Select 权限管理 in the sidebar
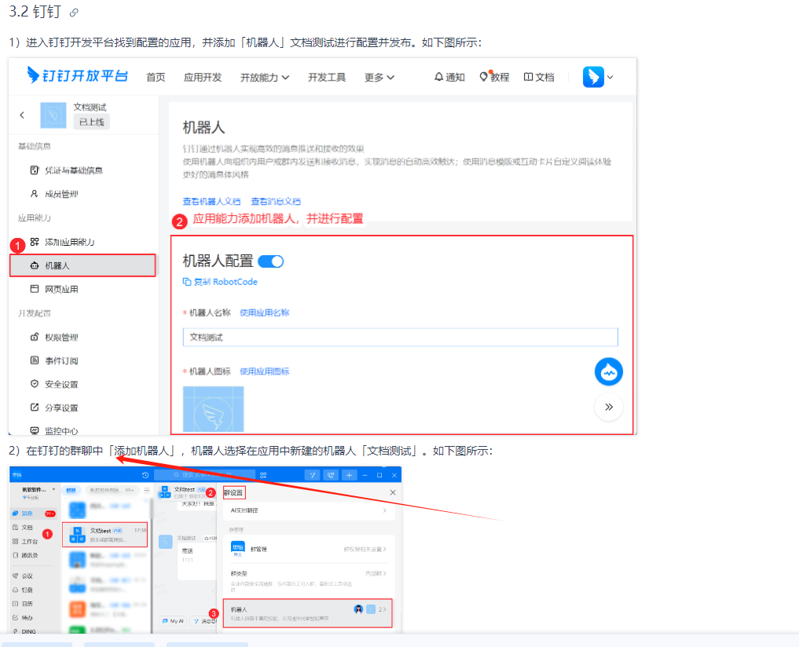 pos(54,338)
